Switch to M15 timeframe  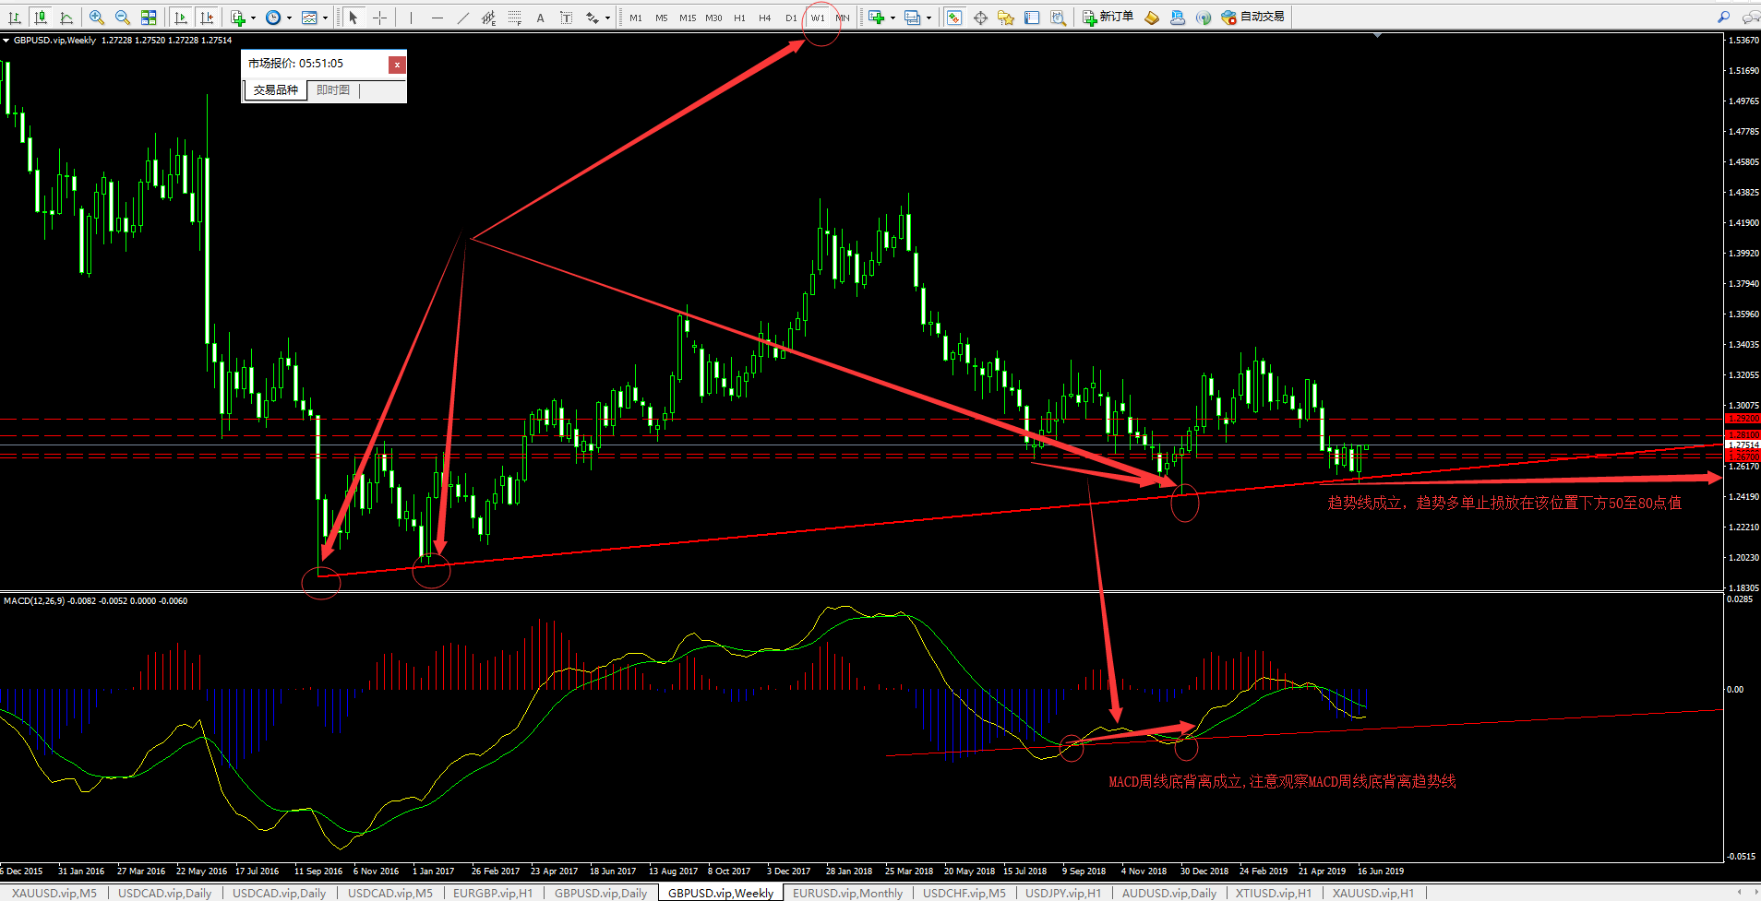click(688, 18)
